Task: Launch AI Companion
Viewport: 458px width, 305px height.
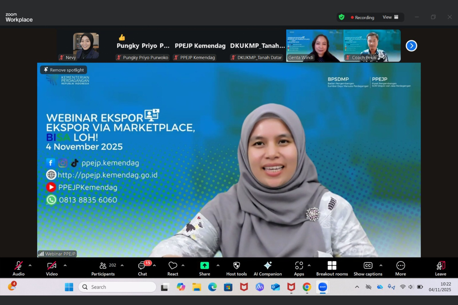Action: (268, 268)
